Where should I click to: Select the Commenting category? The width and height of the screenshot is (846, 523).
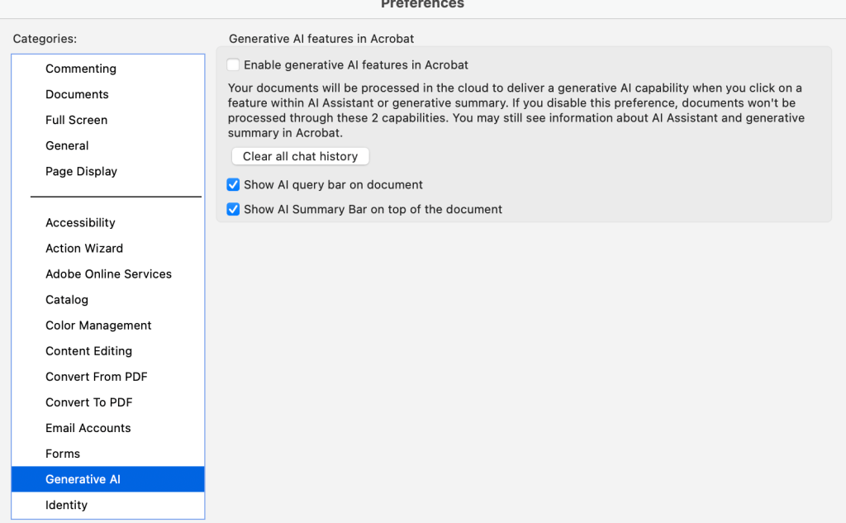point(81,69)
